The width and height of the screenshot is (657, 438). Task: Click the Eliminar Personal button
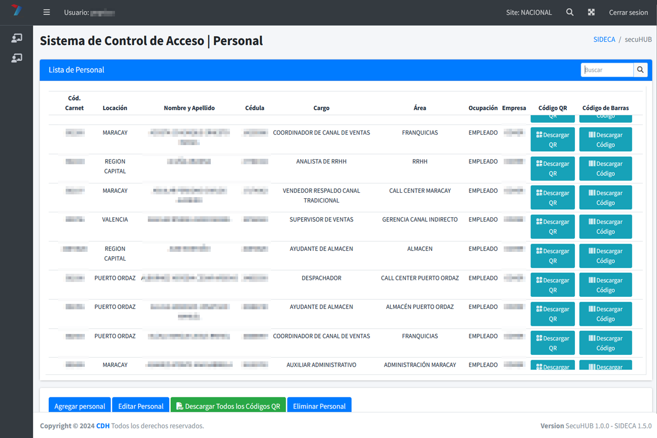pos(319,406)
